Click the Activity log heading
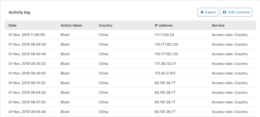 tap(19, 12)
